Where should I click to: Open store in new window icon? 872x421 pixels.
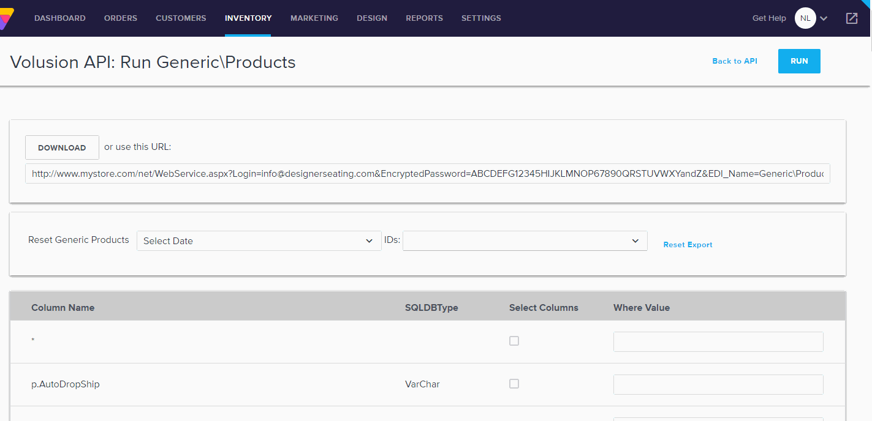[x=852, y=18]
